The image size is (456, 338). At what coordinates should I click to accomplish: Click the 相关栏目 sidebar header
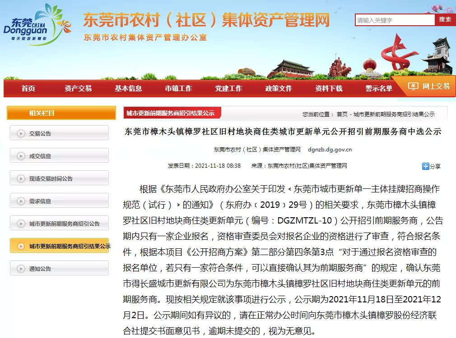[x=61, y=113]
